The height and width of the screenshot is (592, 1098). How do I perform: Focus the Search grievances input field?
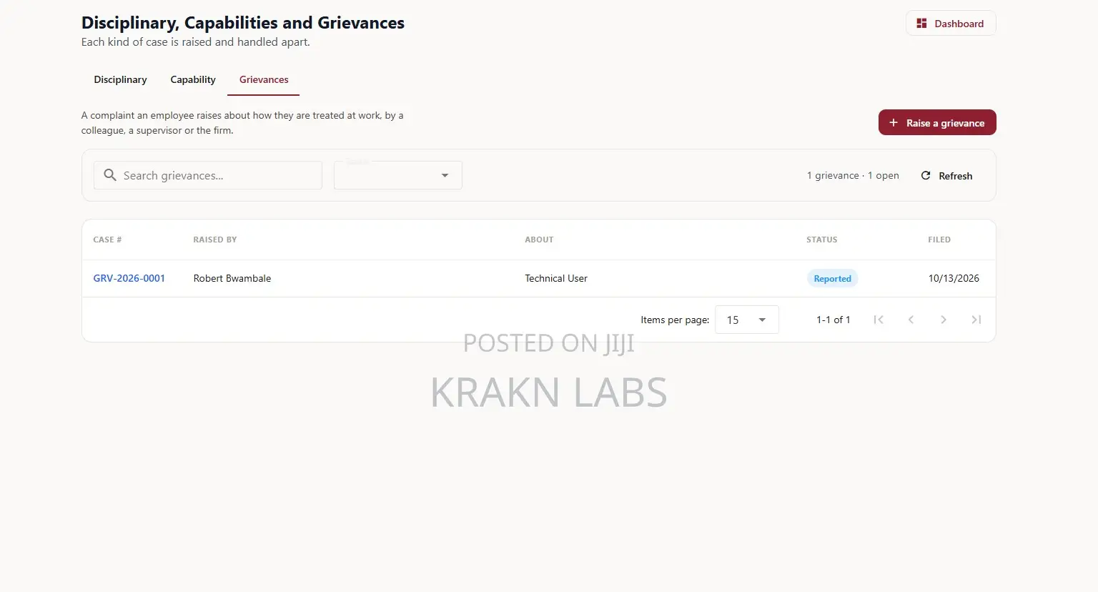pyautogui.click(x=208, y=175)
